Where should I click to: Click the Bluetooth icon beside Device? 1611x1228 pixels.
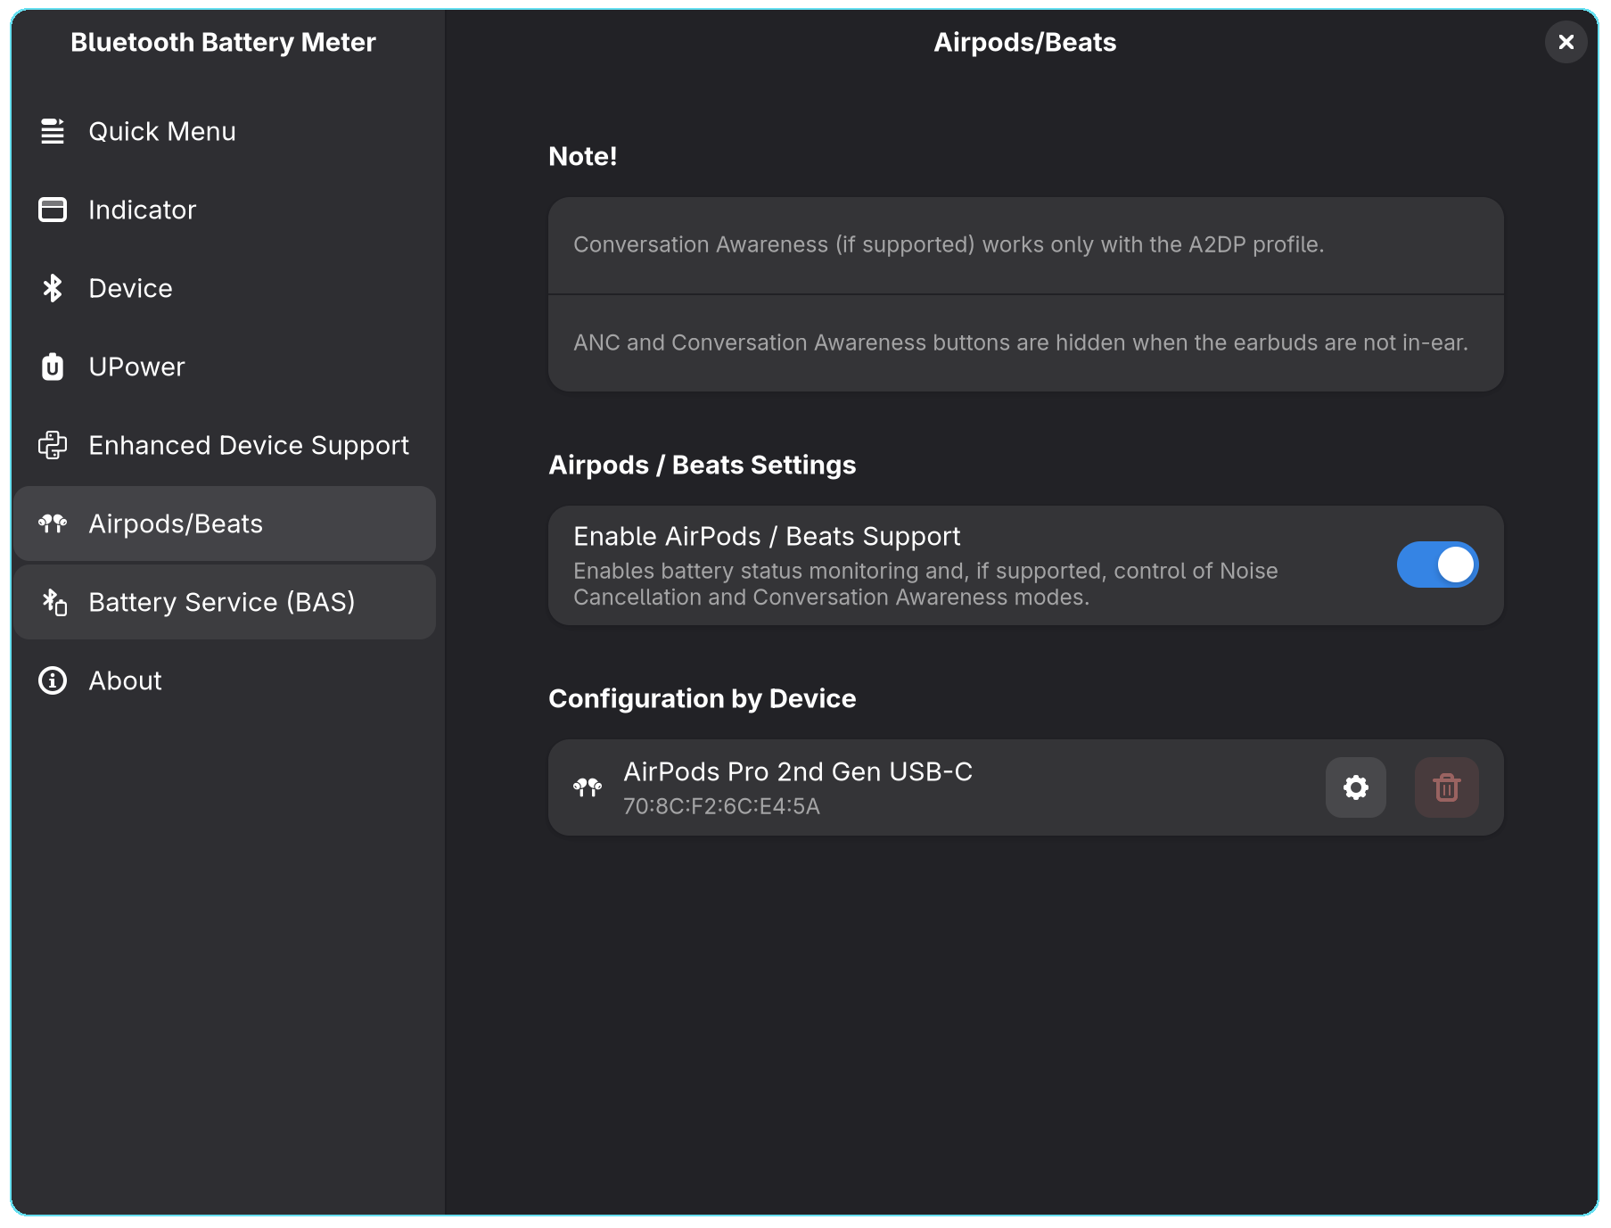(x=53, y=288)
